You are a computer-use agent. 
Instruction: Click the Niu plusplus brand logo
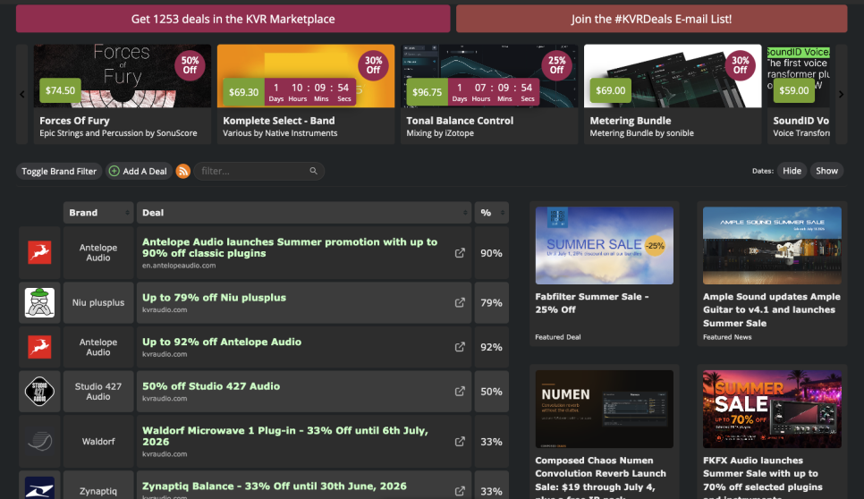click(39, 302)
